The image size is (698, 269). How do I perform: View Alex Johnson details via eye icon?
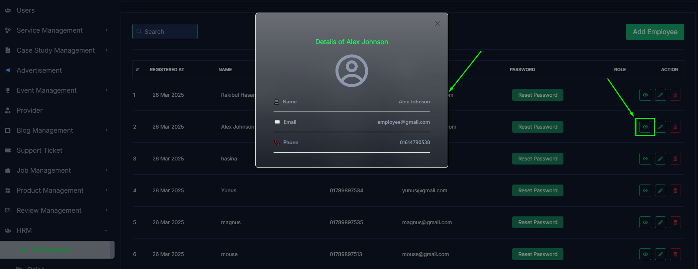tap(645, 127)
